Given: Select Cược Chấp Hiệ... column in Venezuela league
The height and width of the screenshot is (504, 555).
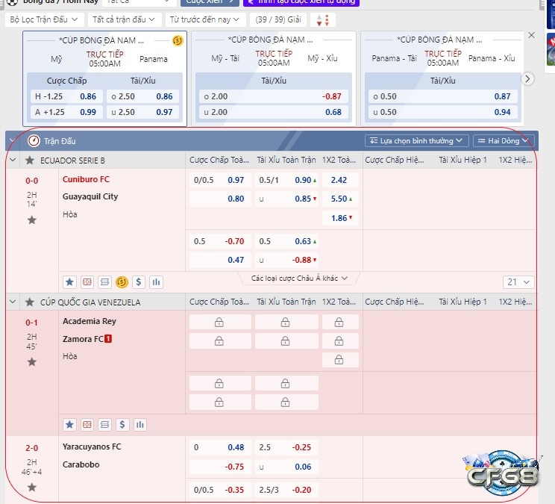Looking at the screenshot, I should point(395,302).
